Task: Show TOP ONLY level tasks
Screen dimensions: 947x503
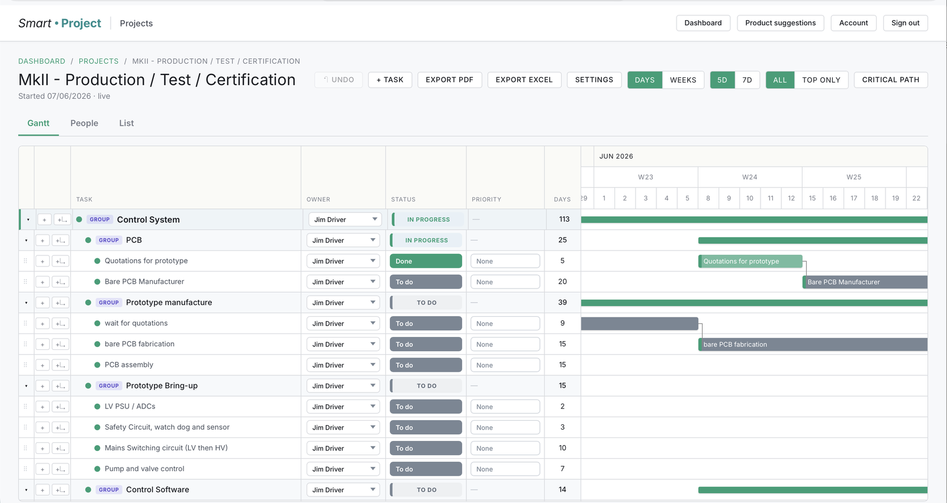Action: point(821,80)
